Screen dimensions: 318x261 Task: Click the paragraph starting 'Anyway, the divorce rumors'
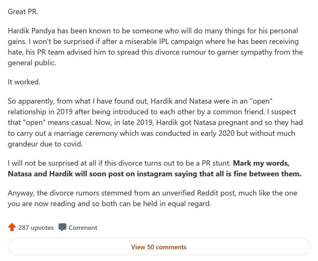coord(153,198)
